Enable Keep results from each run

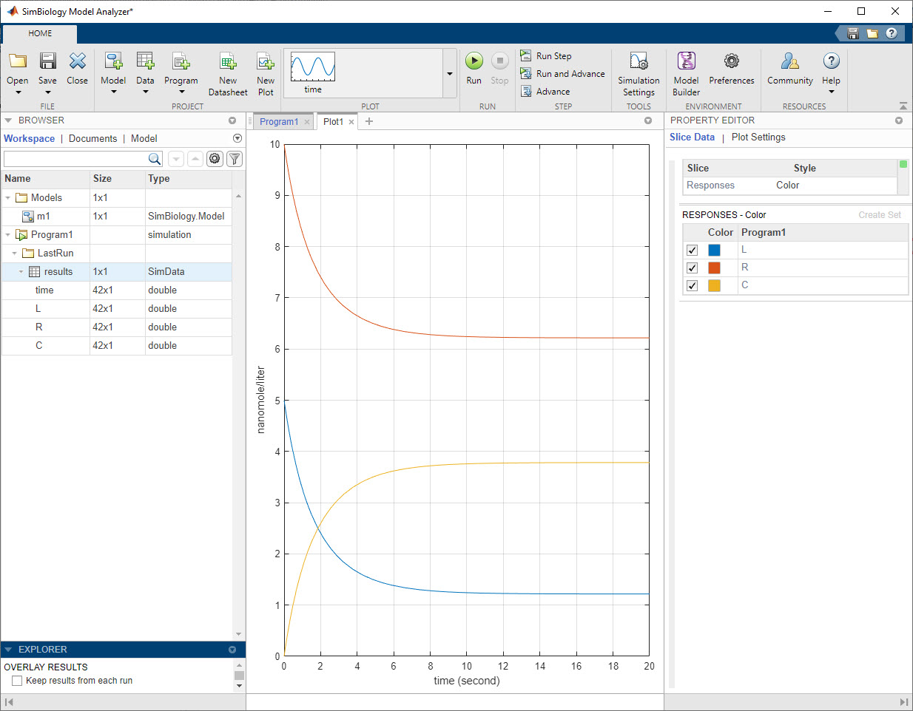(17, 681)
